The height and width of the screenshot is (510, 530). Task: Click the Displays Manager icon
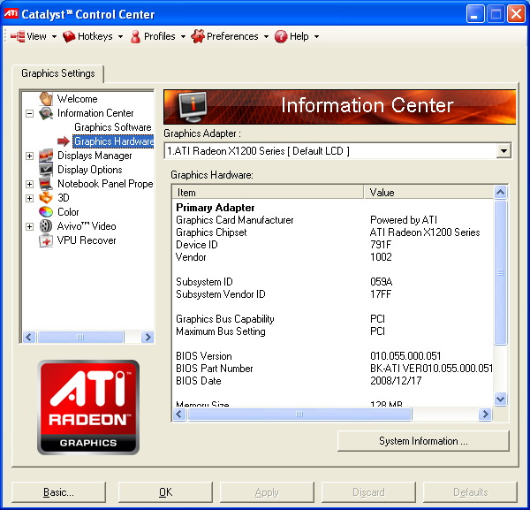coord(46,156)
